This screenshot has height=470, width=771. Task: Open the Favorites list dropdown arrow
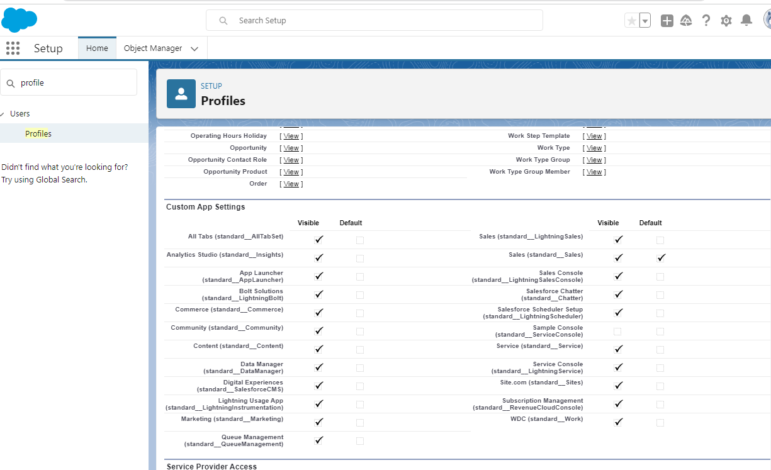(645, 21)
